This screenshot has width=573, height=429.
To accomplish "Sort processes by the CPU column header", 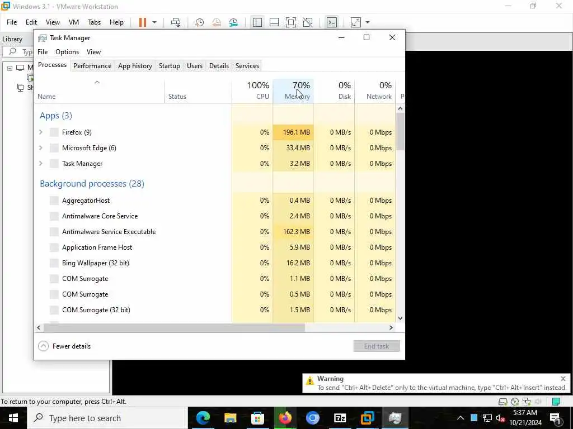I will (x=252, y=90).
